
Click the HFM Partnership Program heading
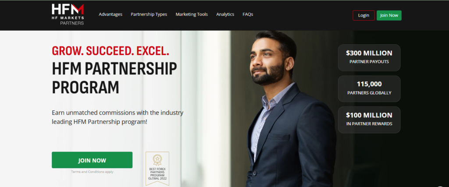pyautogui.click(x=114, y=78)
